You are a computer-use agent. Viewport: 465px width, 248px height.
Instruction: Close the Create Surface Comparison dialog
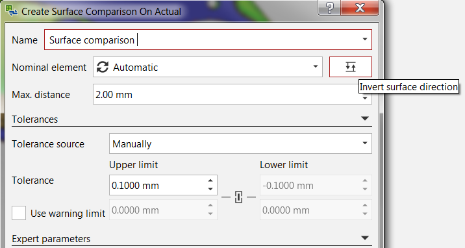pos(360,8)
